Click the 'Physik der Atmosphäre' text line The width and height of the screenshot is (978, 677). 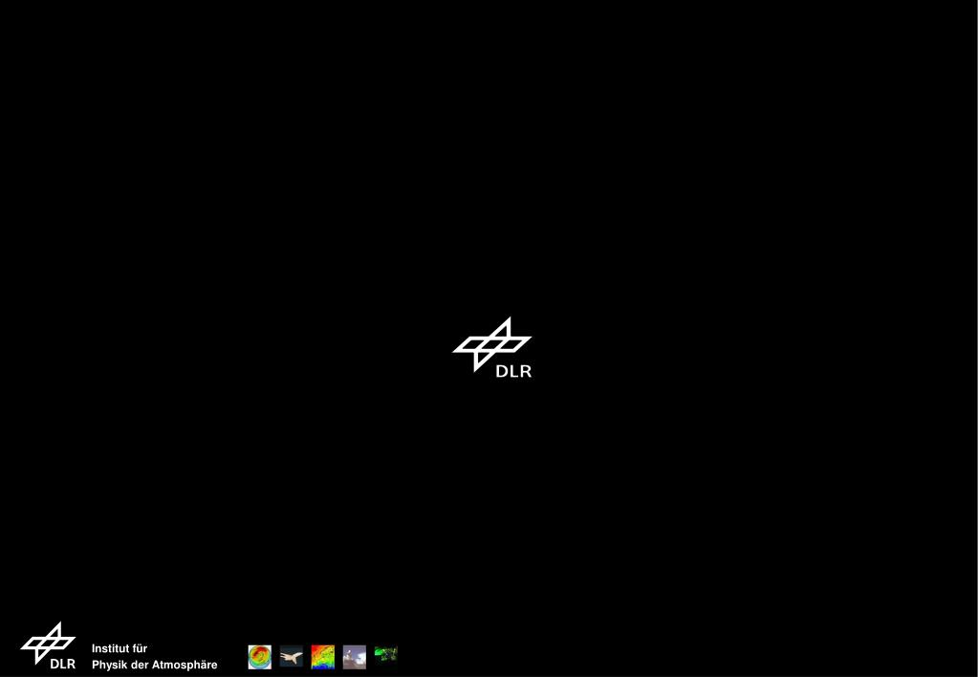click(x=155, y=666)
